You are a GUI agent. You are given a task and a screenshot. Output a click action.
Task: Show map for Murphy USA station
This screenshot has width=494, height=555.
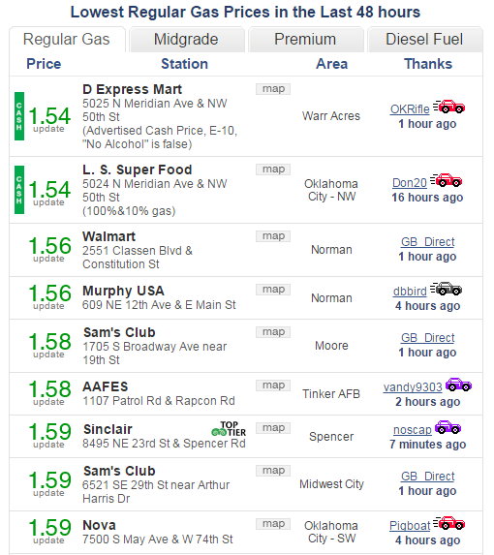pyautogui.click(x=273, y=290)
